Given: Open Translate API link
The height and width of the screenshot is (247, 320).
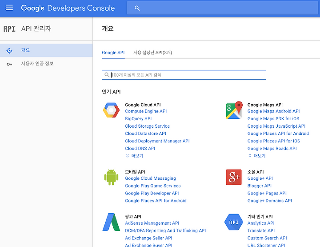Looking at the screenshot, I should coord(261,231).
